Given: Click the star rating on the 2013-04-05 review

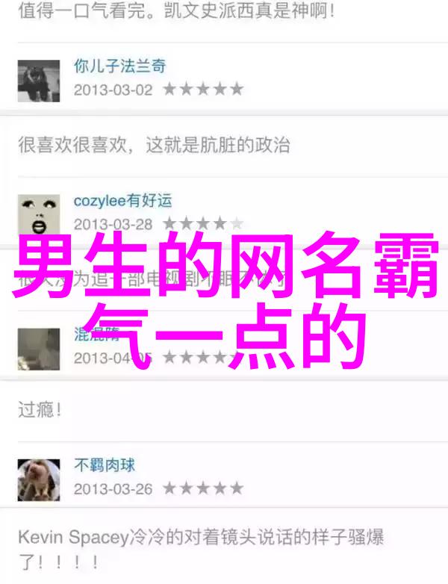Looking at the screenshot, I should (x=203, y=358).
